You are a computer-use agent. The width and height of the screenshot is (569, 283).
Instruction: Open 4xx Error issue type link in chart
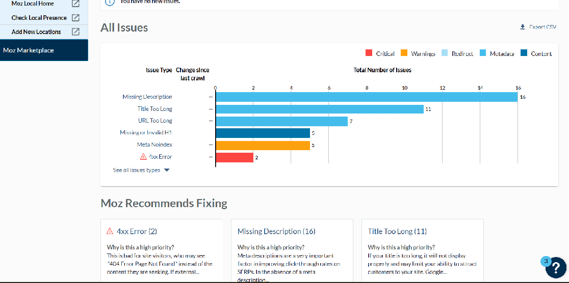pyautogui.click(x=161, y=157)
